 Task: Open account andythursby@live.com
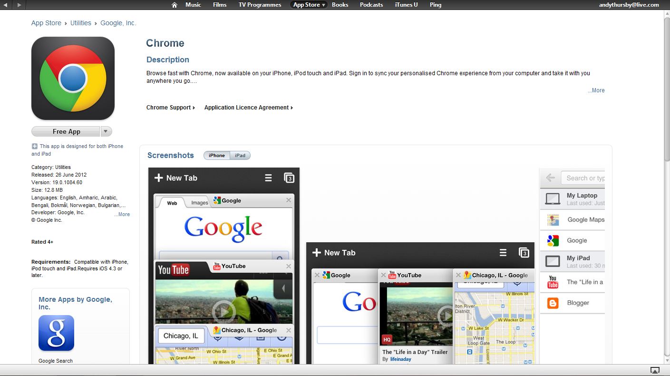click(x=629, y=5)
